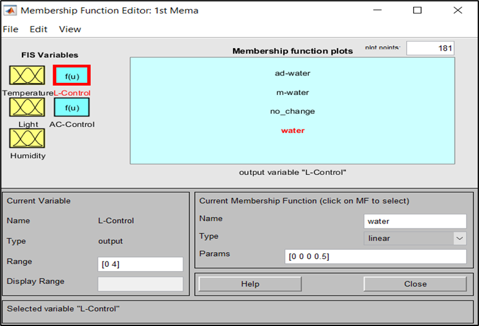Click the Display Range field
Image resolution: width=479 pixels, height=326 pixels.
coord(140,284)
